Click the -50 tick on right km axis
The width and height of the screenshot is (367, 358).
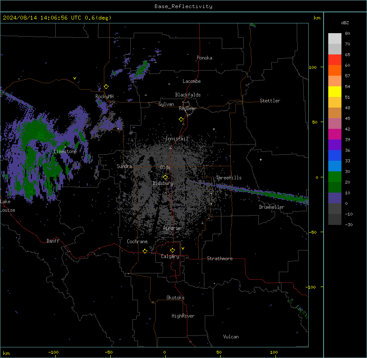click(x=313, y=232)
